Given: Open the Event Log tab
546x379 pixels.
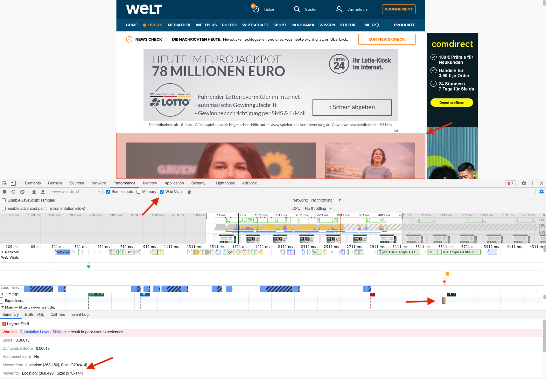Looking at the screenshot, I should [x=80, y=315].
